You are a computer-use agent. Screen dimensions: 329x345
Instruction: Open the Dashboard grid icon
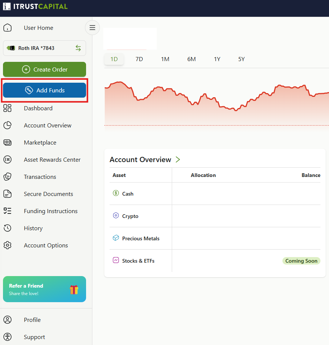7,108
